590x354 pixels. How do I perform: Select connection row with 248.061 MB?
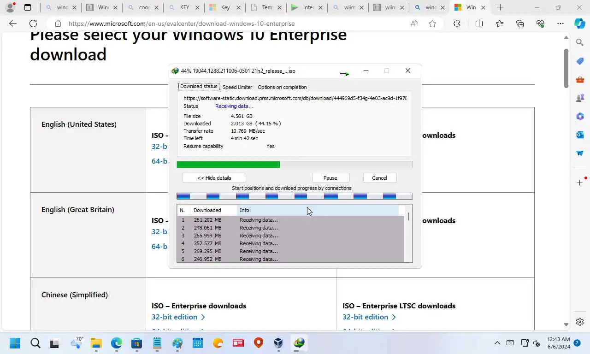(290, 228)
